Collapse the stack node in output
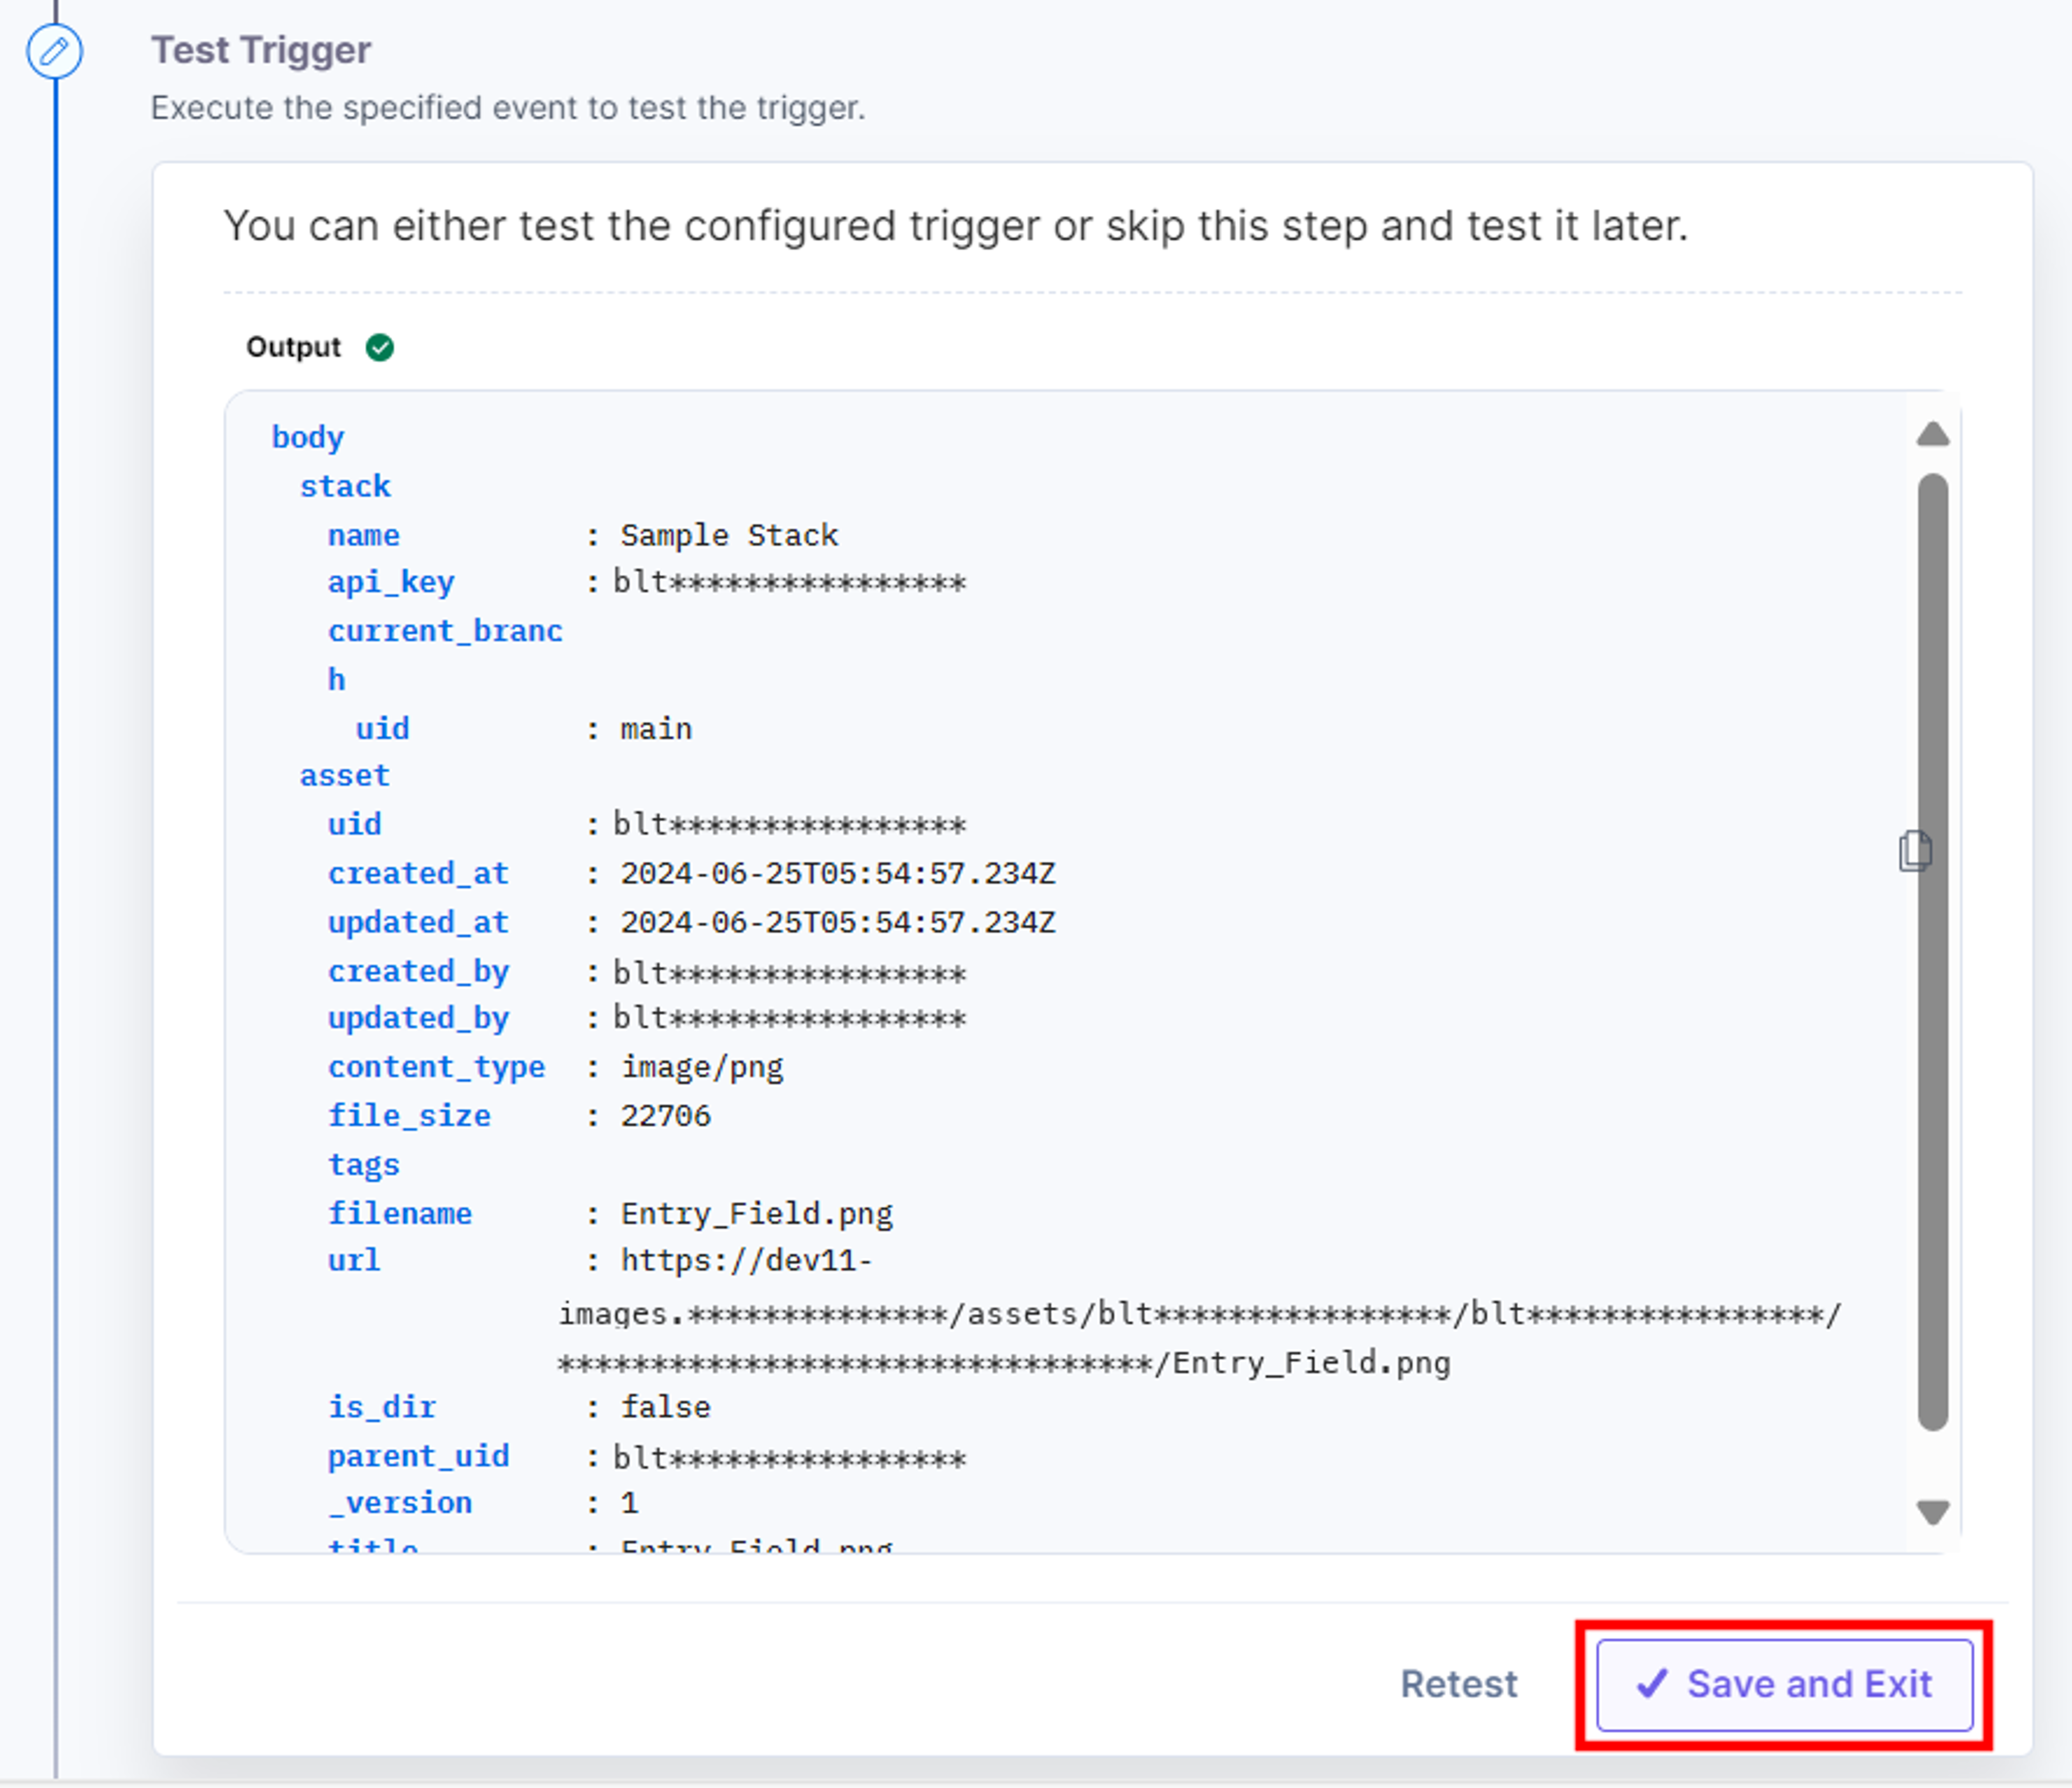This screenshot has height=1788, width=2072. coord(345,486)
